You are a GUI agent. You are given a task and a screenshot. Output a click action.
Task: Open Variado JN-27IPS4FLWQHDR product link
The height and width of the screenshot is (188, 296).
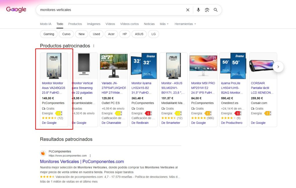coord(114,88)
